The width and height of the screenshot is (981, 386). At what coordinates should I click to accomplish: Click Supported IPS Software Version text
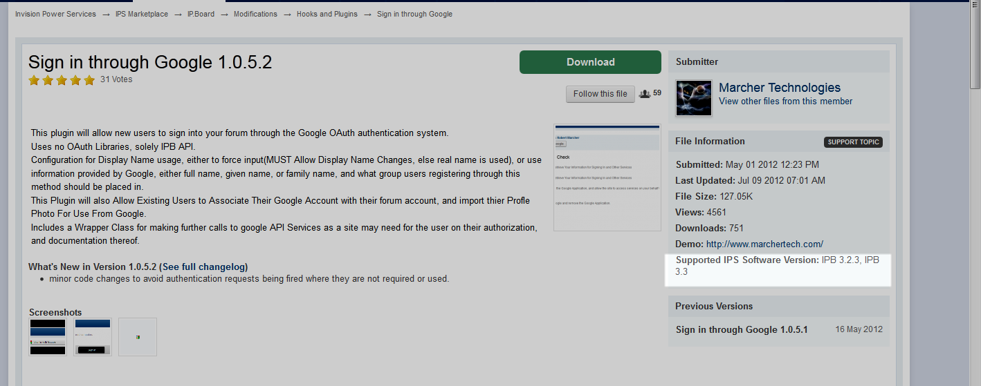click(778, 266)
